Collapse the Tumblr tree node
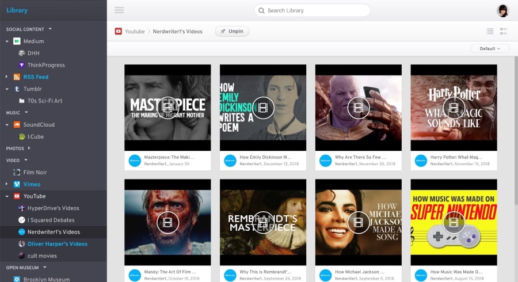This screenshot has width=518, height=282. pyautogui.click(x=7, y=89)
